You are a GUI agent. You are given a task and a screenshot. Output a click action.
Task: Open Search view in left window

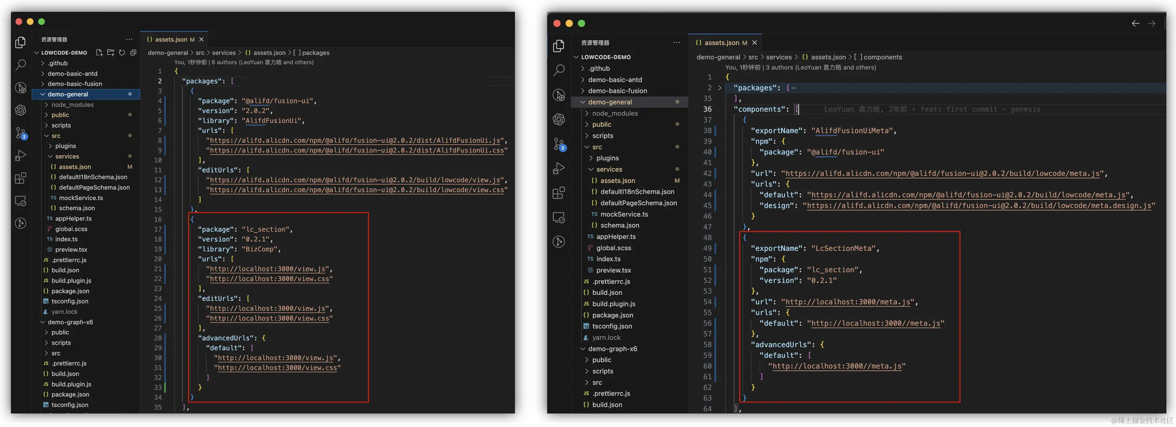(21, 65)
